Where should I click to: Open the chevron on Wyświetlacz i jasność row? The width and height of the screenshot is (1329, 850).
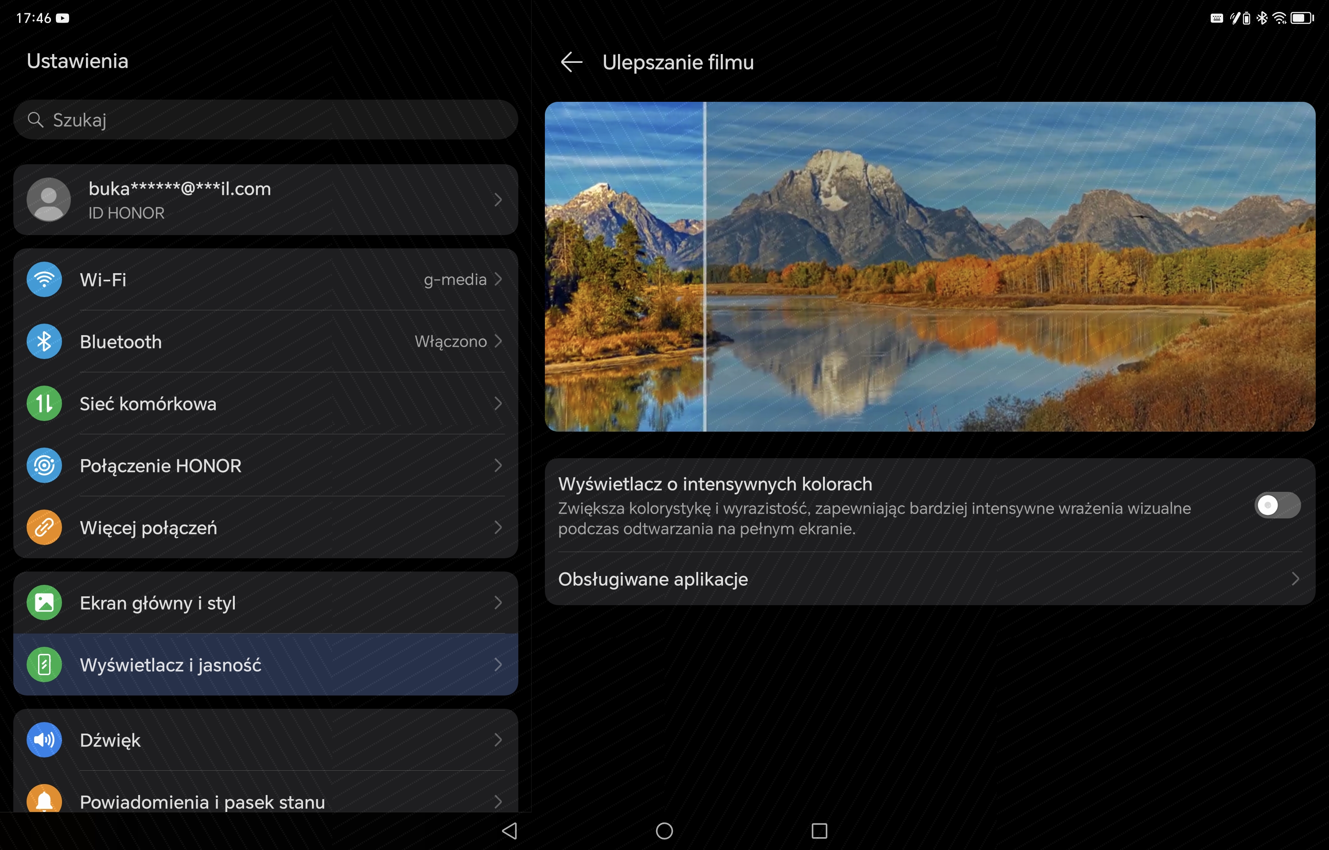pos(498,665)
